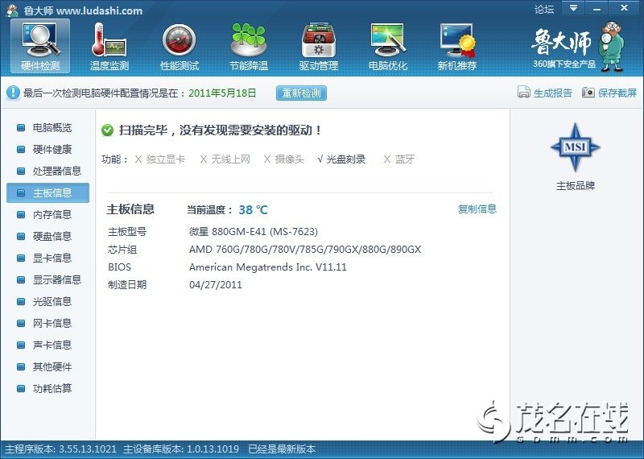Click 生成报告 to generate a report
This screenshot has width=644, height=459.
(545, 93)
